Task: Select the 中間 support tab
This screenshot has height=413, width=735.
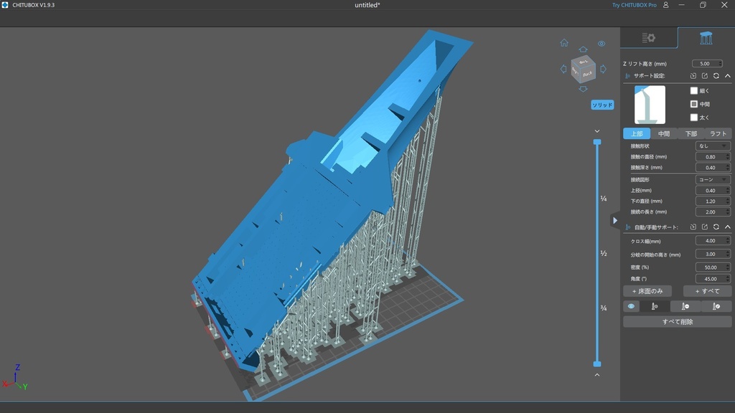Action: (x=664, y=133)
